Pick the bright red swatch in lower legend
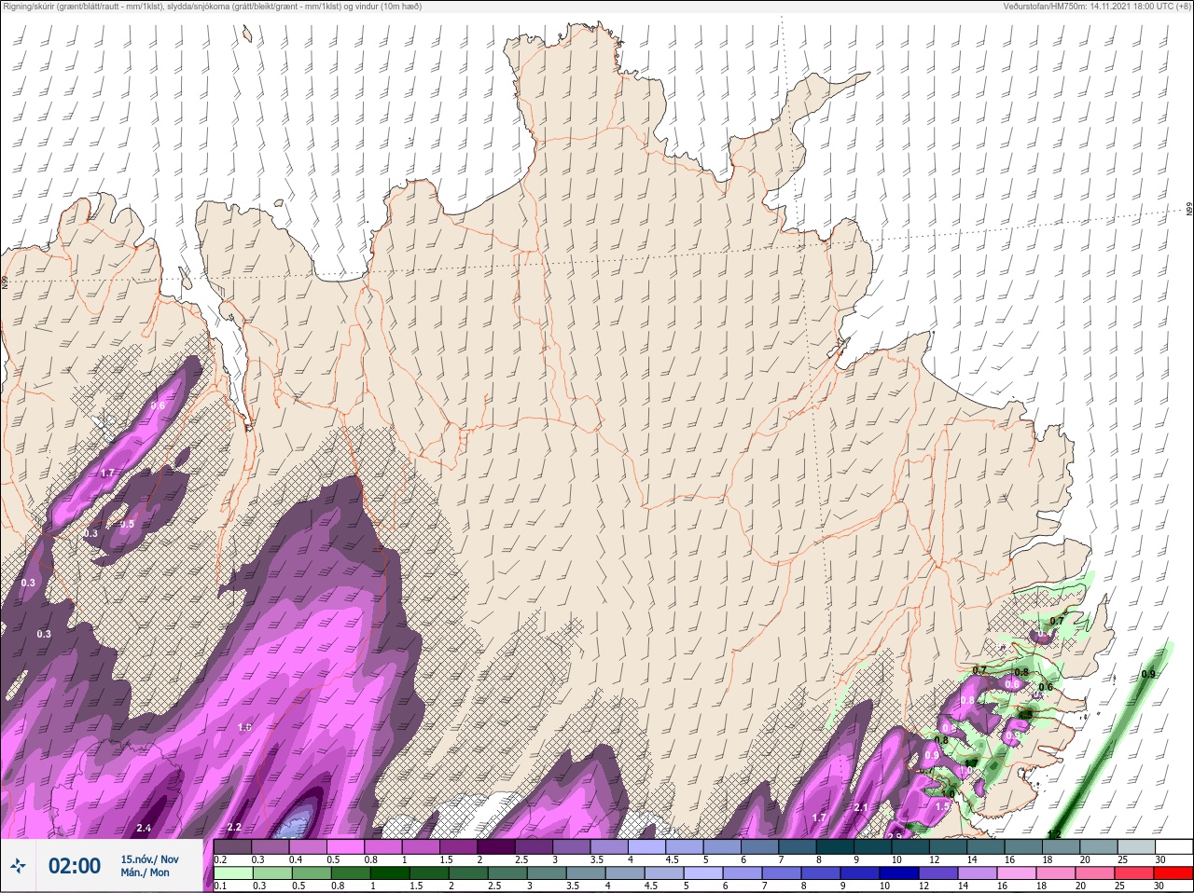The width and height of the screenshot is (1194, 893). [x=1173, y=872]
